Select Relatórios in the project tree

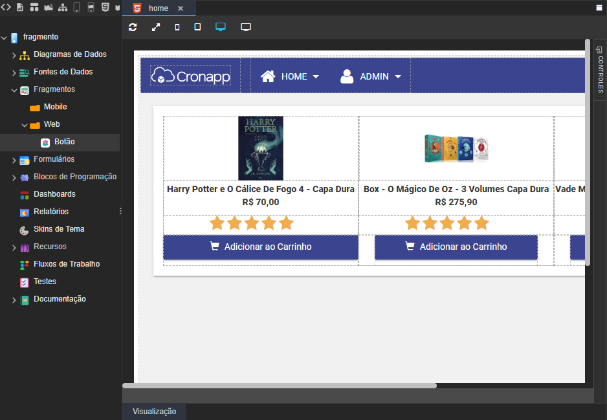[50, 212]
